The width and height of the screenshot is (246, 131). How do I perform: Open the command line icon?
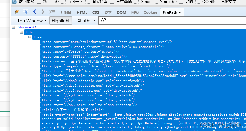tap(52, 12)
